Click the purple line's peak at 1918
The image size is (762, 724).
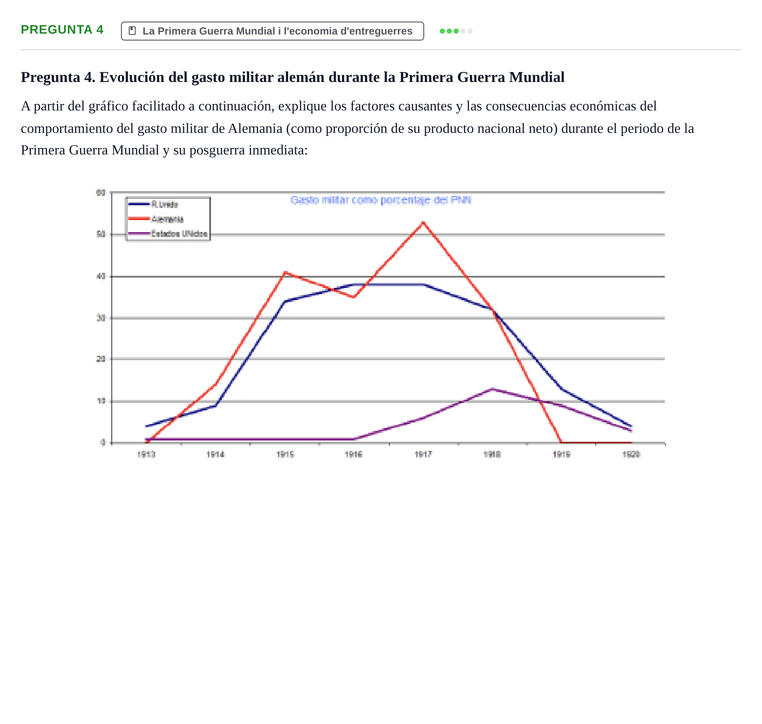(492, 389)
